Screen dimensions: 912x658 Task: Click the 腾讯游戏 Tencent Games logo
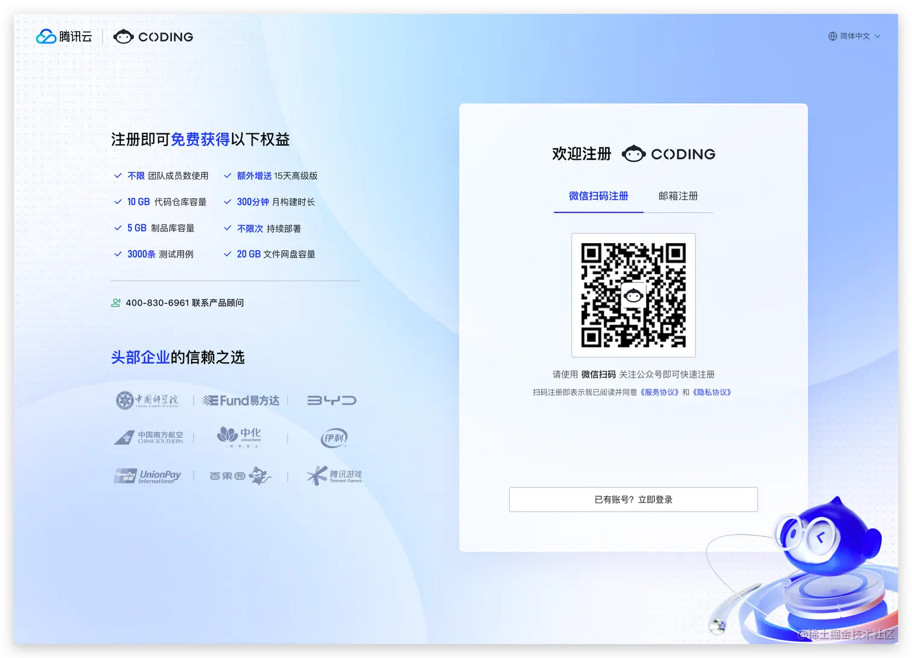pos(334,476)
